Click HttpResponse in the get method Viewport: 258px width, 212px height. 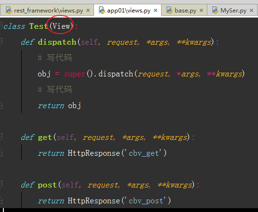[94, 153]
